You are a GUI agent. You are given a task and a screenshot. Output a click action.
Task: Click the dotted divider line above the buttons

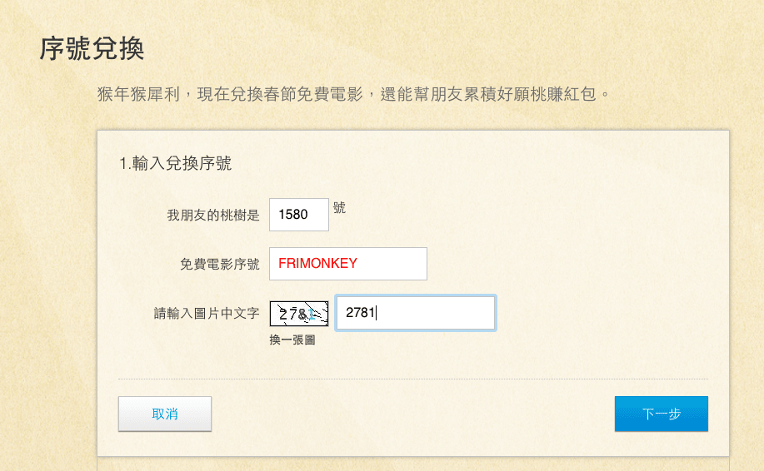pyautogui.click(x=413, y=379)
